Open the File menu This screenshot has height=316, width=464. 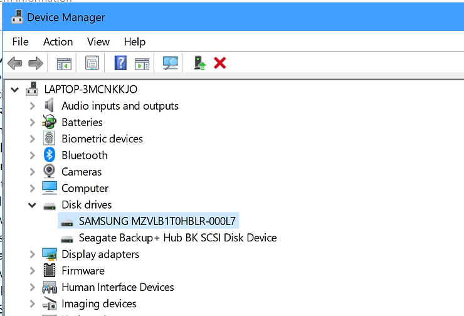[x=21, y=42]
